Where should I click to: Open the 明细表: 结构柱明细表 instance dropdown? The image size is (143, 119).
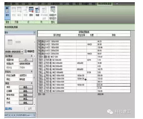point(14,52)
